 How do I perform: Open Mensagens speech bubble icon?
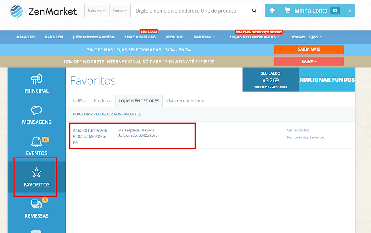coord(37,110)
